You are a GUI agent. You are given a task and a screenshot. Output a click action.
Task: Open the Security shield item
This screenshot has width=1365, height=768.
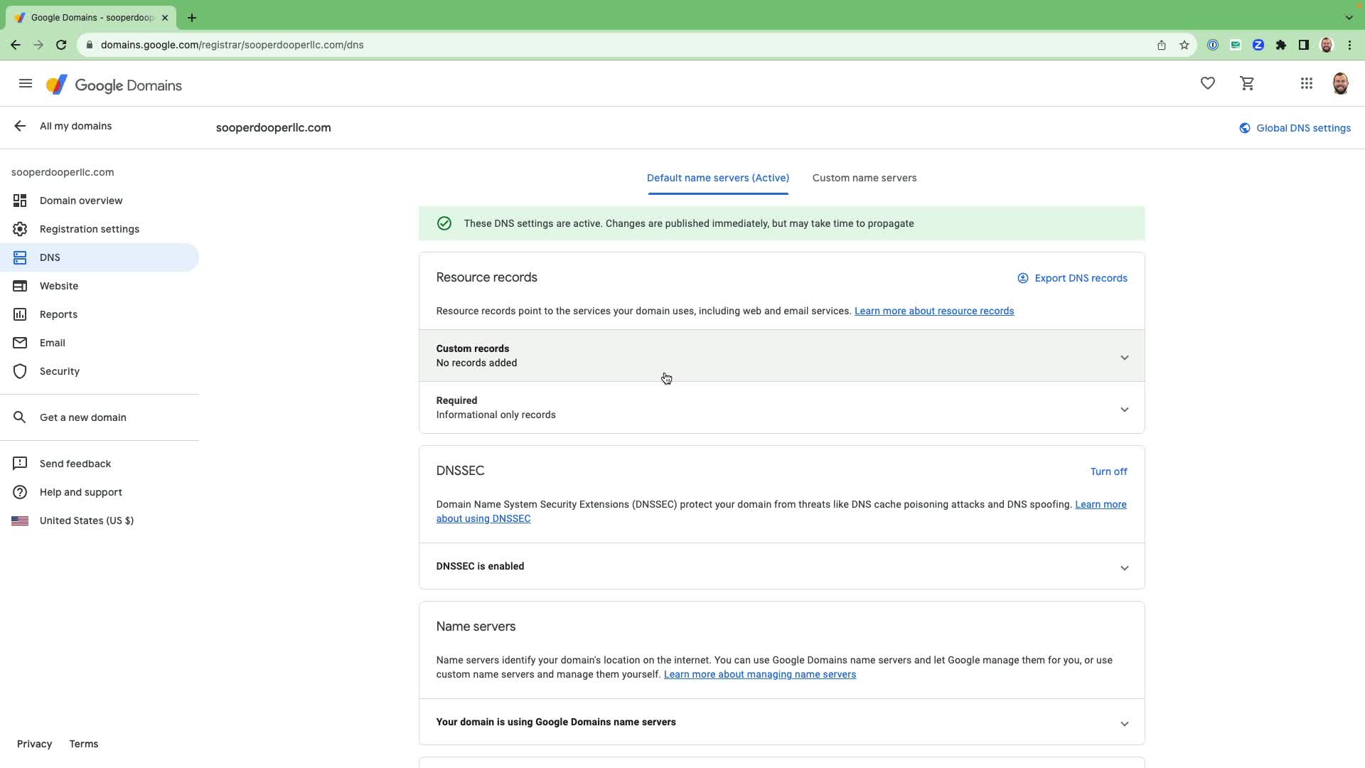pos(60,371)
